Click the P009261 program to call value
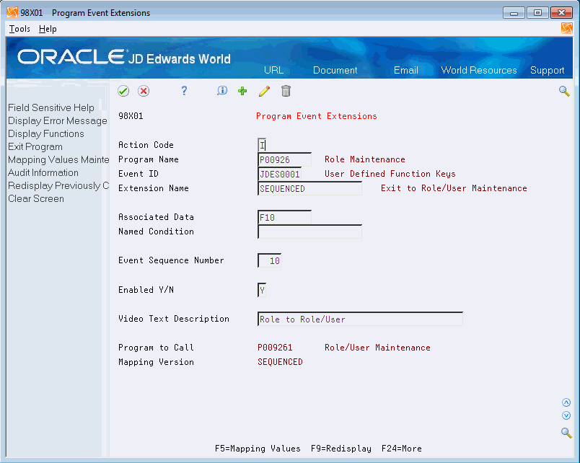Screen dimensions: 580x463 pyautogui.click(x=275, y=348)
